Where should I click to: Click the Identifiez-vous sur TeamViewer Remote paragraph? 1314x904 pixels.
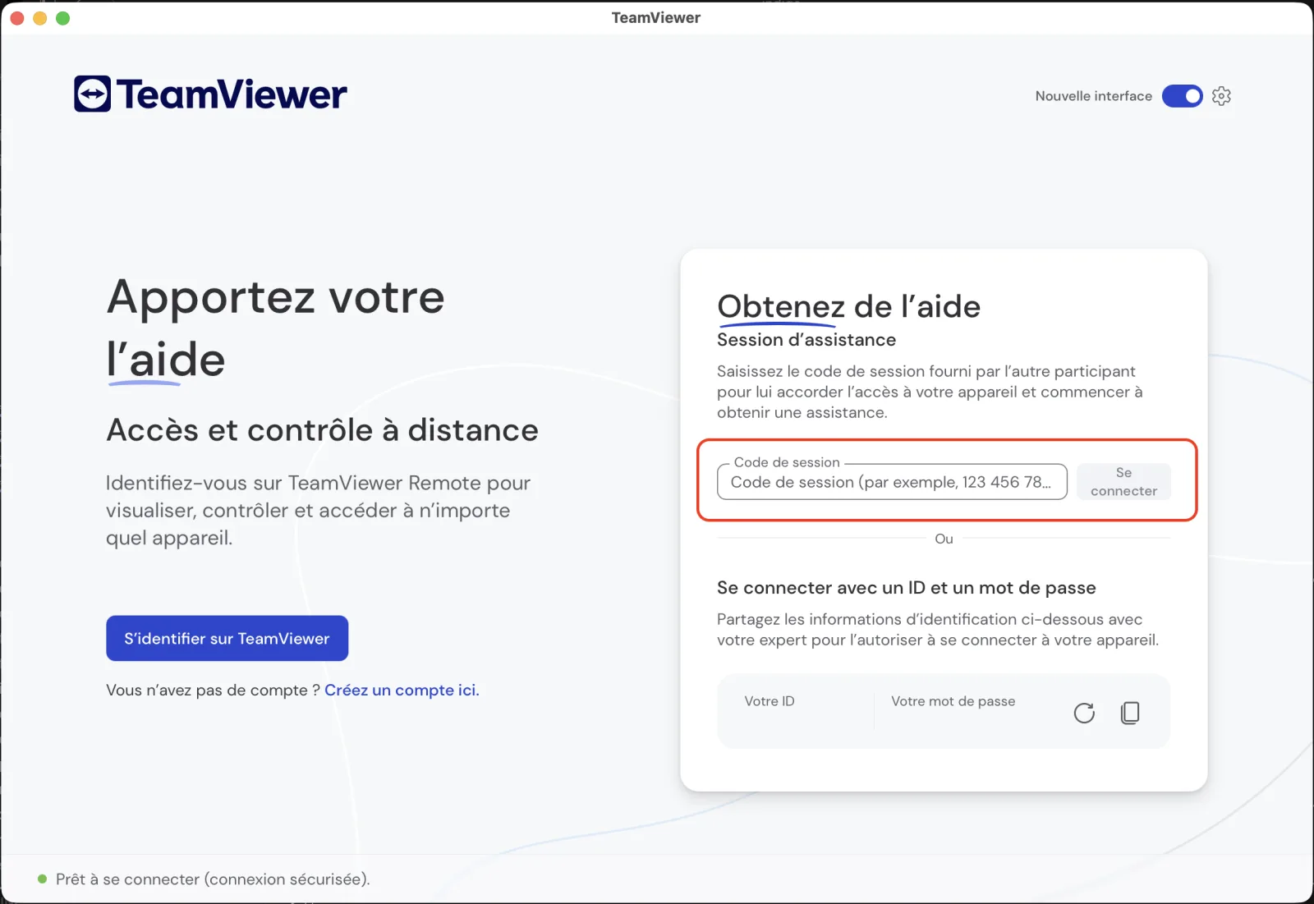318,511
